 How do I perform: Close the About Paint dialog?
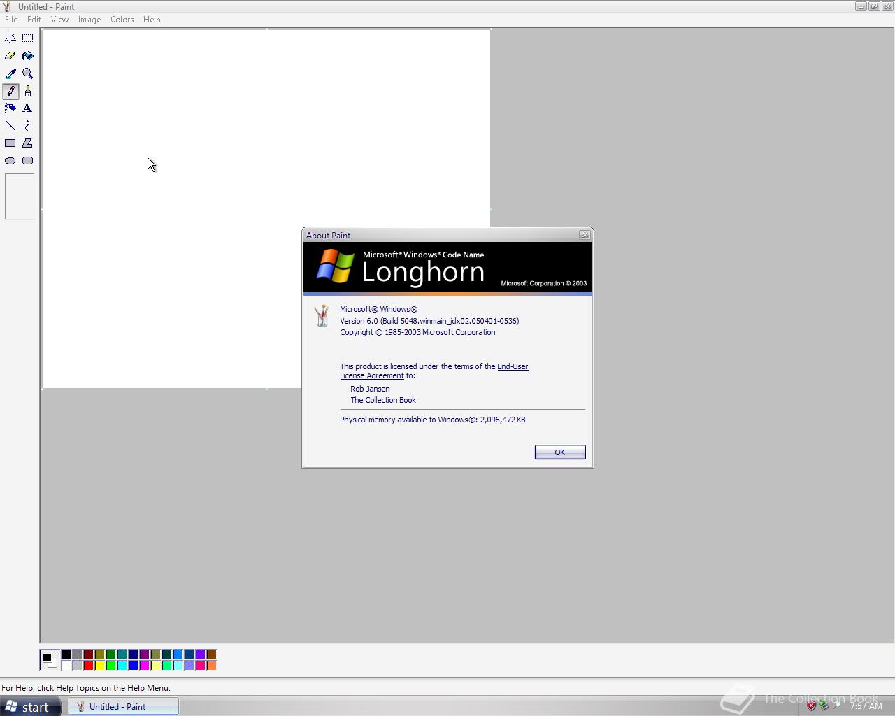pyautogui.click(x=585, y=235)
